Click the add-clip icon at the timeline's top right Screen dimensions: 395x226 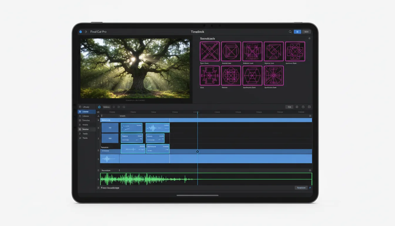[x=309, y=107]
